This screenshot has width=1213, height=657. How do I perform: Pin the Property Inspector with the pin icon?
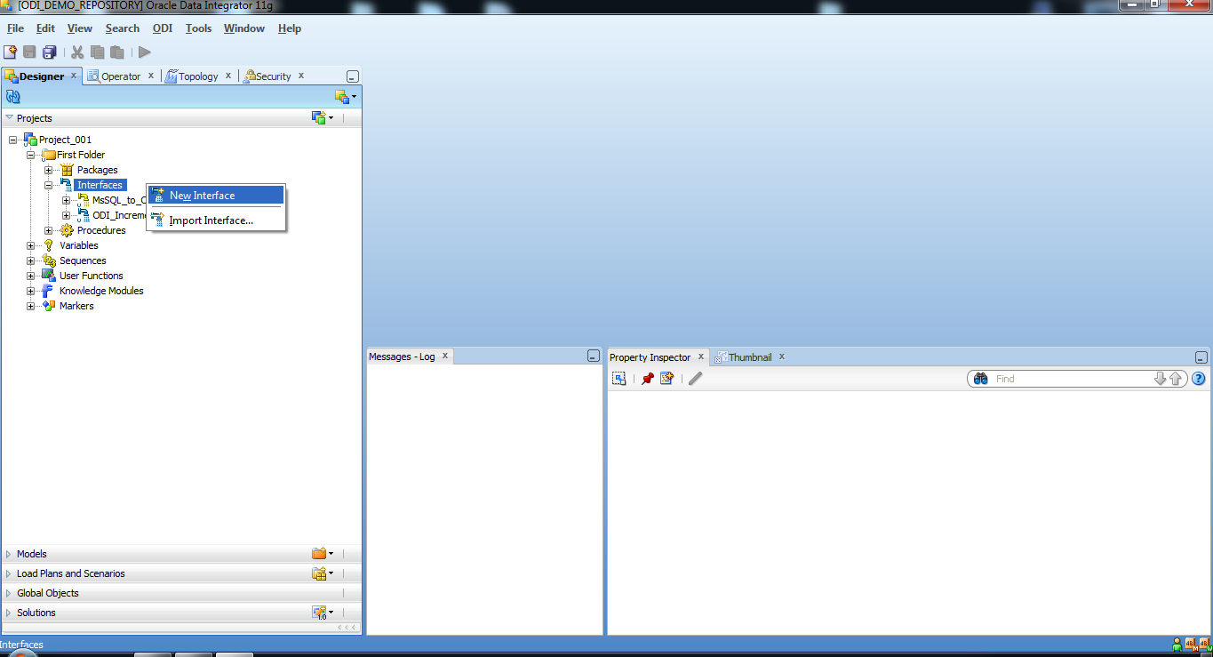click(x=648, y=378)
